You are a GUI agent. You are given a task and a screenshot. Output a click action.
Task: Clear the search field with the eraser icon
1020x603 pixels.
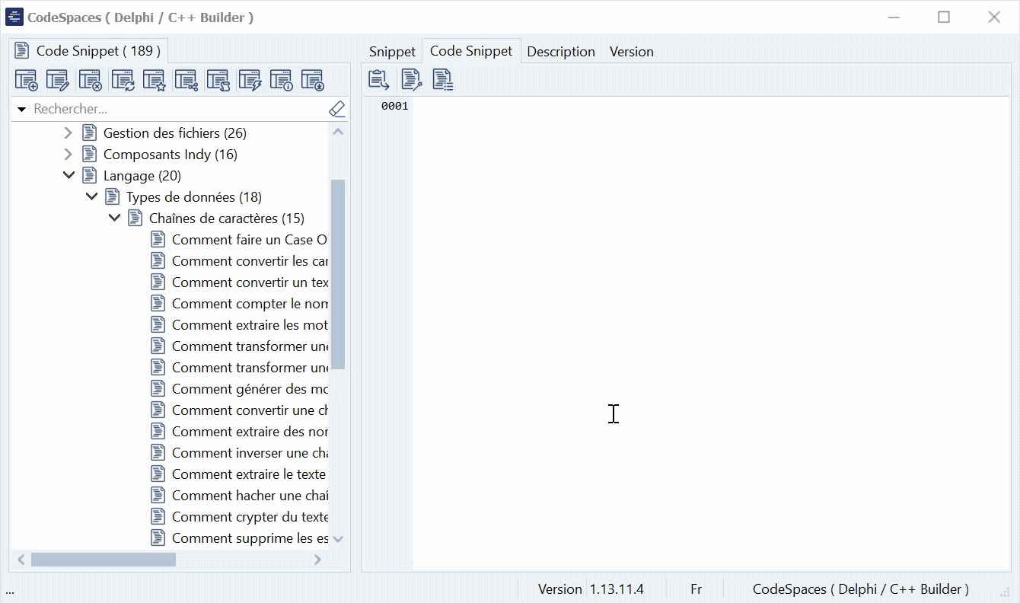pyautogui.click(x=337, y=109)
